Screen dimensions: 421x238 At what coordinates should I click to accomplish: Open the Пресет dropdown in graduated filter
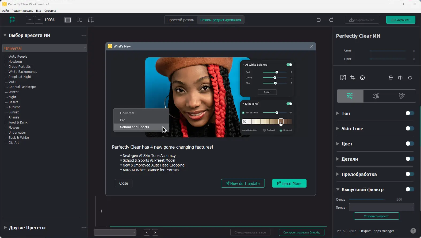coord(382,207)
